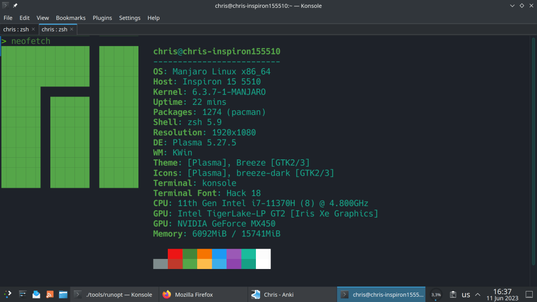Launch the mail client from the taskbar
The image size is (537, 302).
point(36,295)
